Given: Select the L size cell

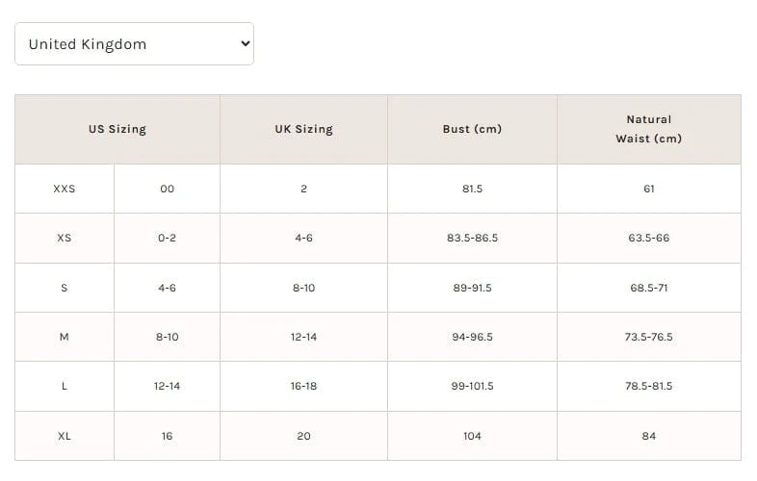Looking at the screenshot, I should [x=65, y=386].
